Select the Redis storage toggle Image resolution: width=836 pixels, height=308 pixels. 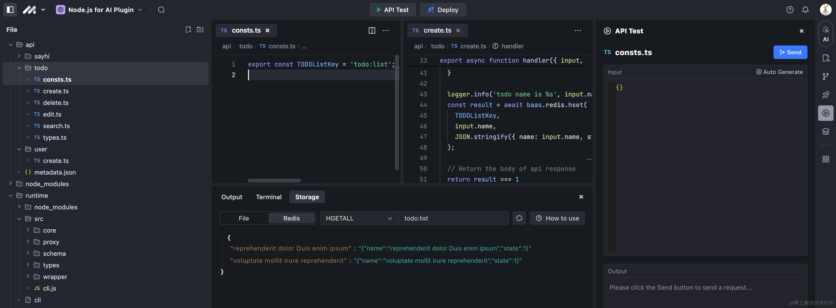[x=291, y=218]
